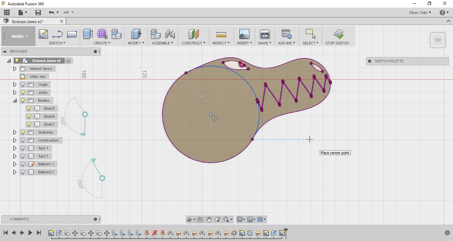Viewport: 453px width, 241px height.
Task: Hide Body6 using its light bulb
Action: pos(29,116)
